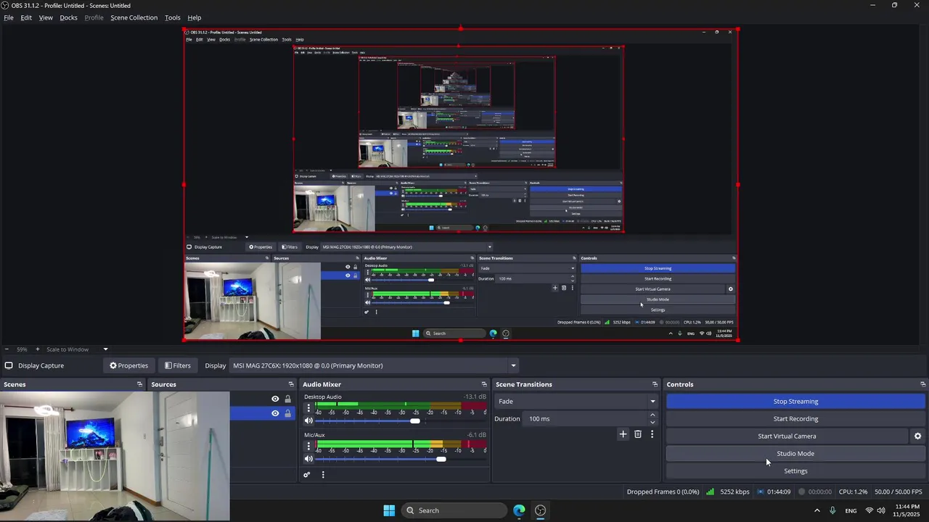Open Settings from Controls dock
929x522 pixels.
(x=795, y=471)
